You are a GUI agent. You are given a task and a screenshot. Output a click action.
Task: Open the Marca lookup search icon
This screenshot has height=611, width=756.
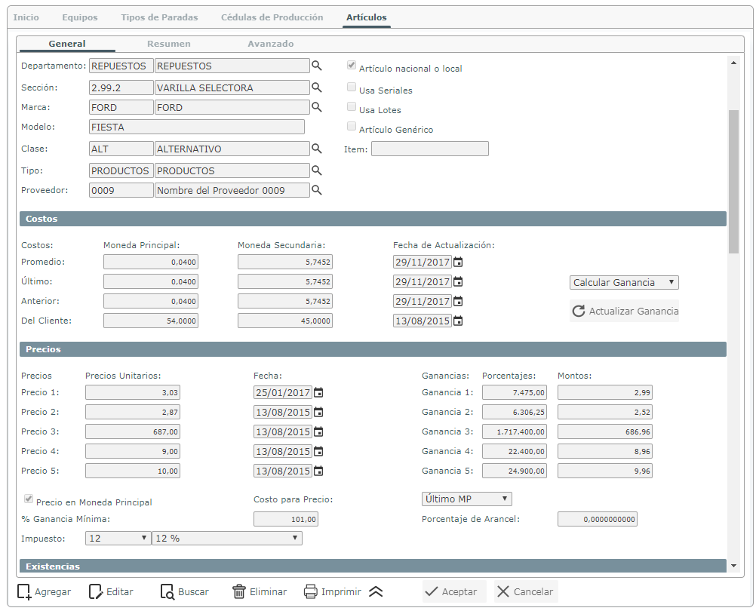(x=316, y=107)
